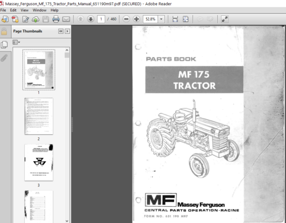
Task: Click the Massey Ferguson logo text
Action: (201, 205)
